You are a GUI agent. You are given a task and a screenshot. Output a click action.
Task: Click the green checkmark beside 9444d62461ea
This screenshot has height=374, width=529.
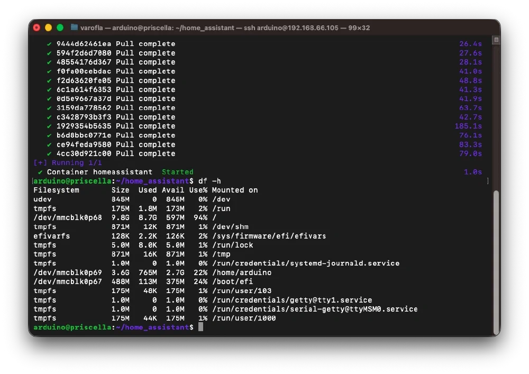(49, 44)
